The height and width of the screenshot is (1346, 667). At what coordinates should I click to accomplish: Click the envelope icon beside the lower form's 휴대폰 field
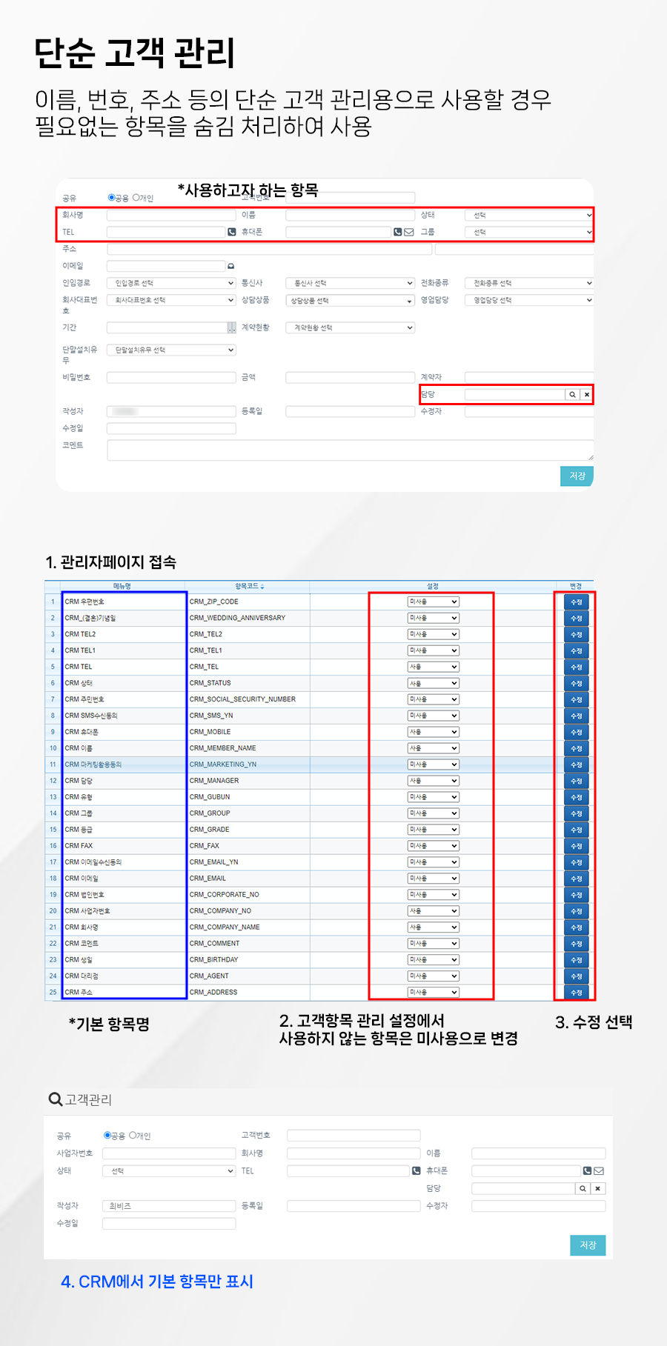click(599, 1171)
